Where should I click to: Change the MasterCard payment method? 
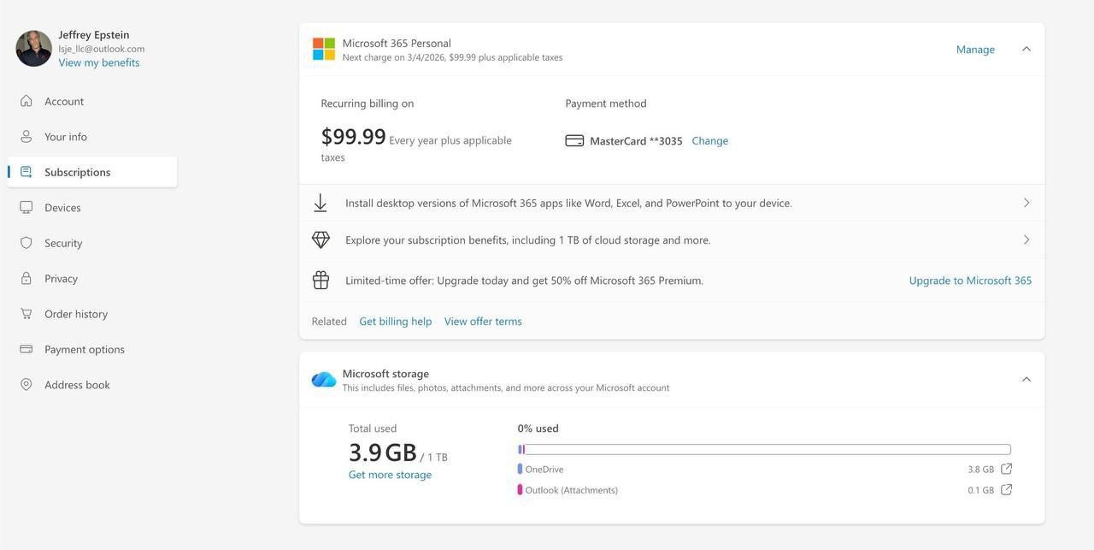(x=709, y=141)
